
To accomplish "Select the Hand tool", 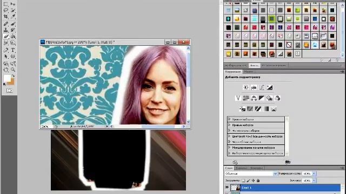I will click(6, 70).
